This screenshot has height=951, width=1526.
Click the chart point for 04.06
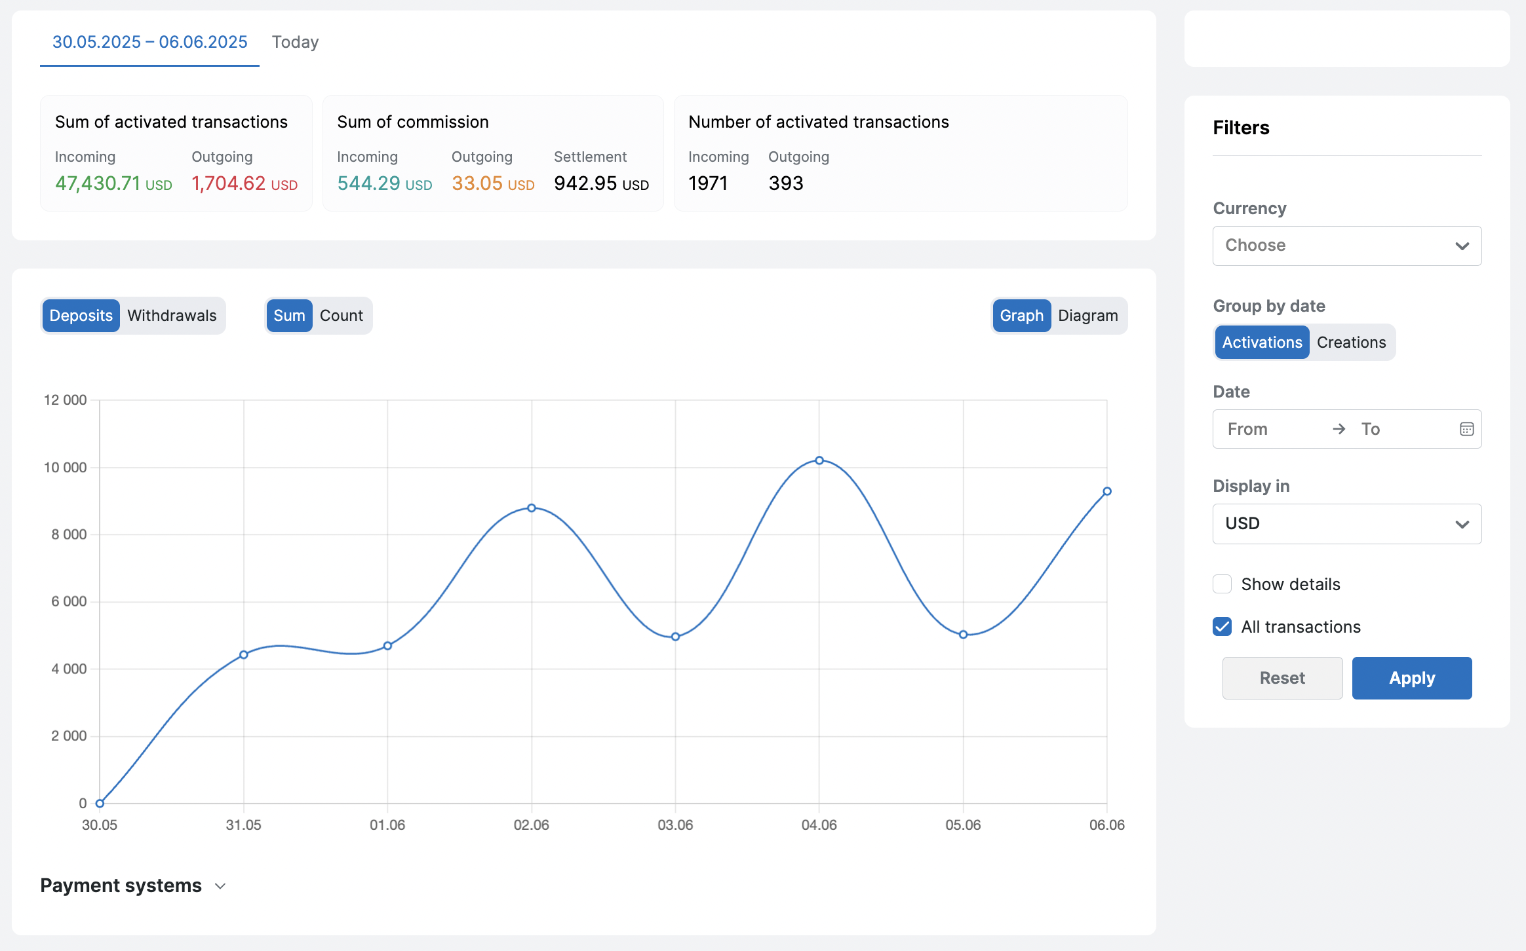pyautogui.click(x=819, y=460)
